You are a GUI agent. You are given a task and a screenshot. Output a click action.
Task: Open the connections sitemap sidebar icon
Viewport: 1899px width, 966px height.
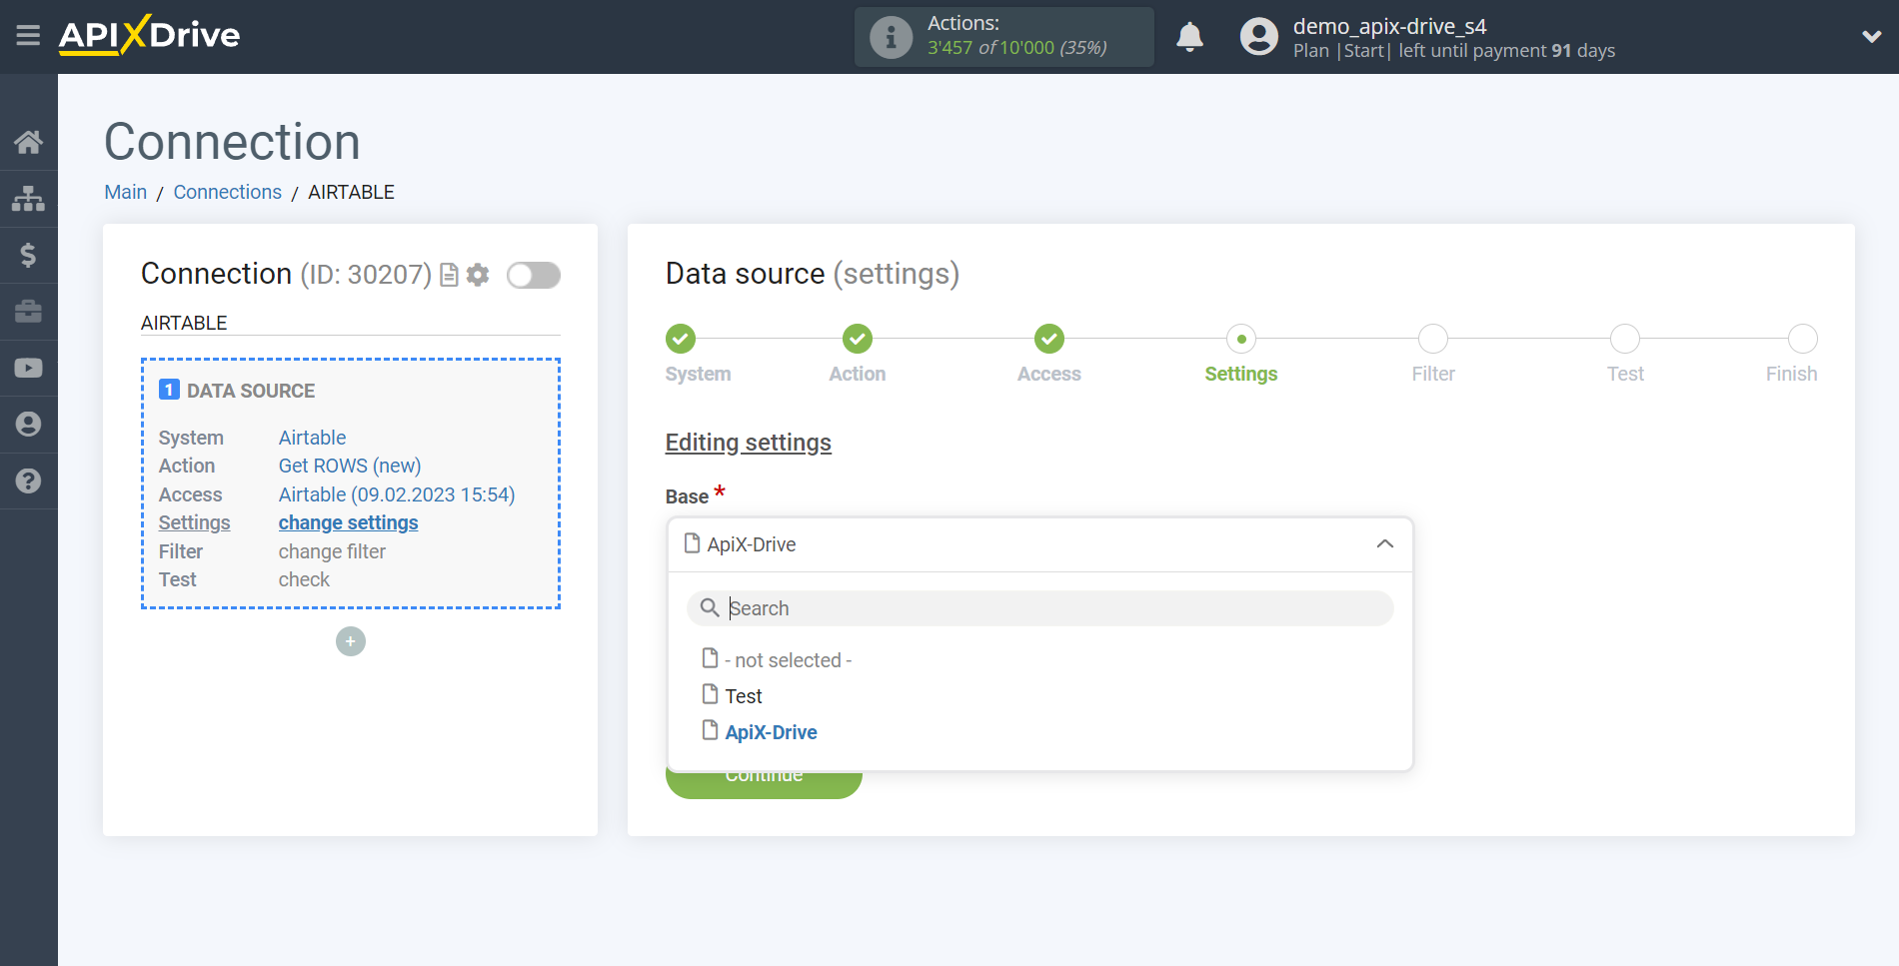click(28, 199)
